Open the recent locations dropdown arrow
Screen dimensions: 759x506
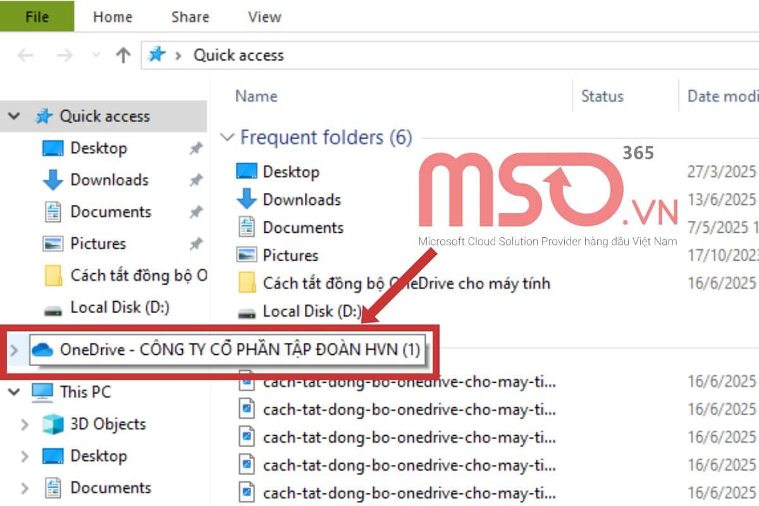96,56
